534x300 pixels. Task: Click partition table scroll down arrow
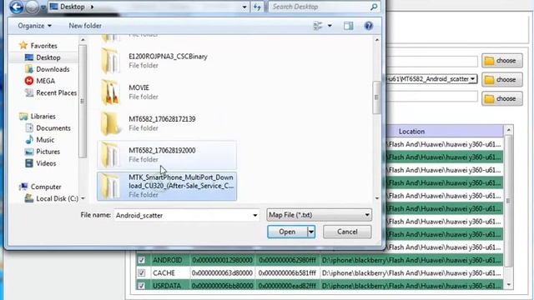click(508, 285)
